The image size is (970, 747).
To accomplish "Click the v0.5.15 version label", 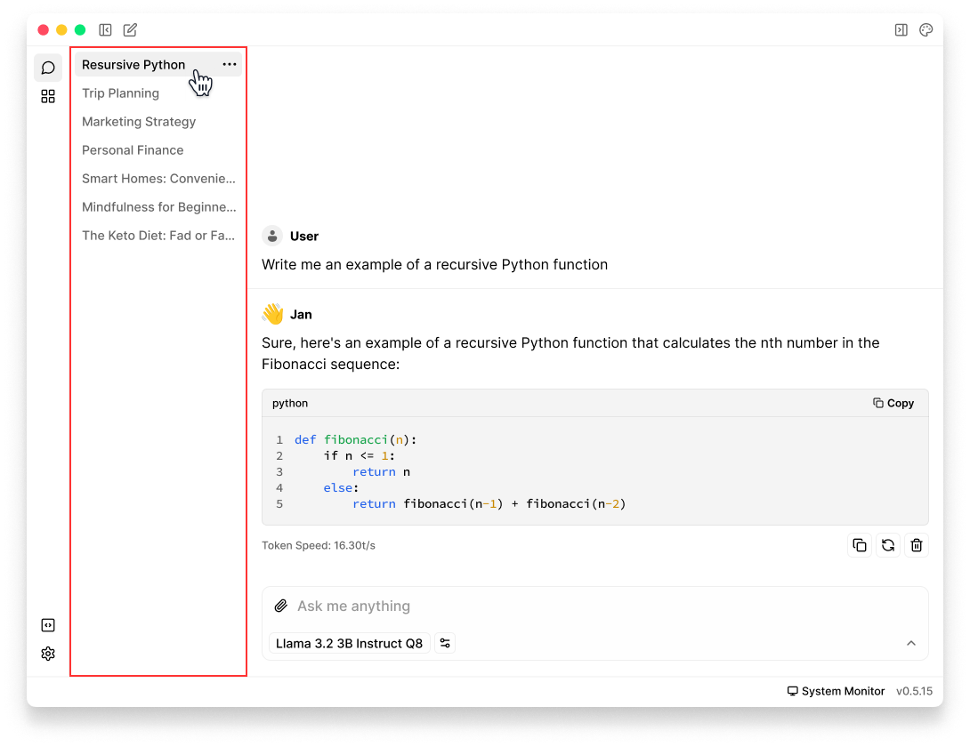I will (914, 691).
